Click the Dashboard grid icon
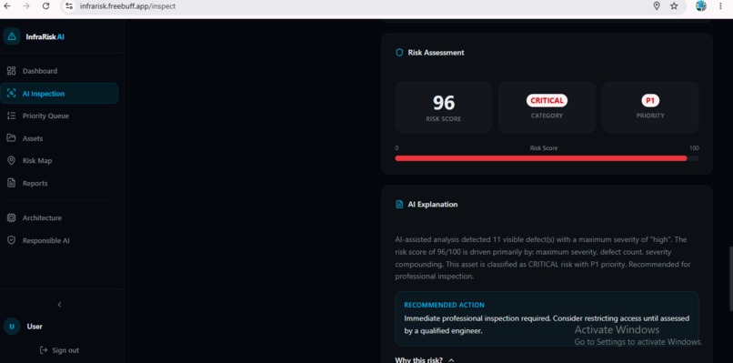 [x=12, y=71]
